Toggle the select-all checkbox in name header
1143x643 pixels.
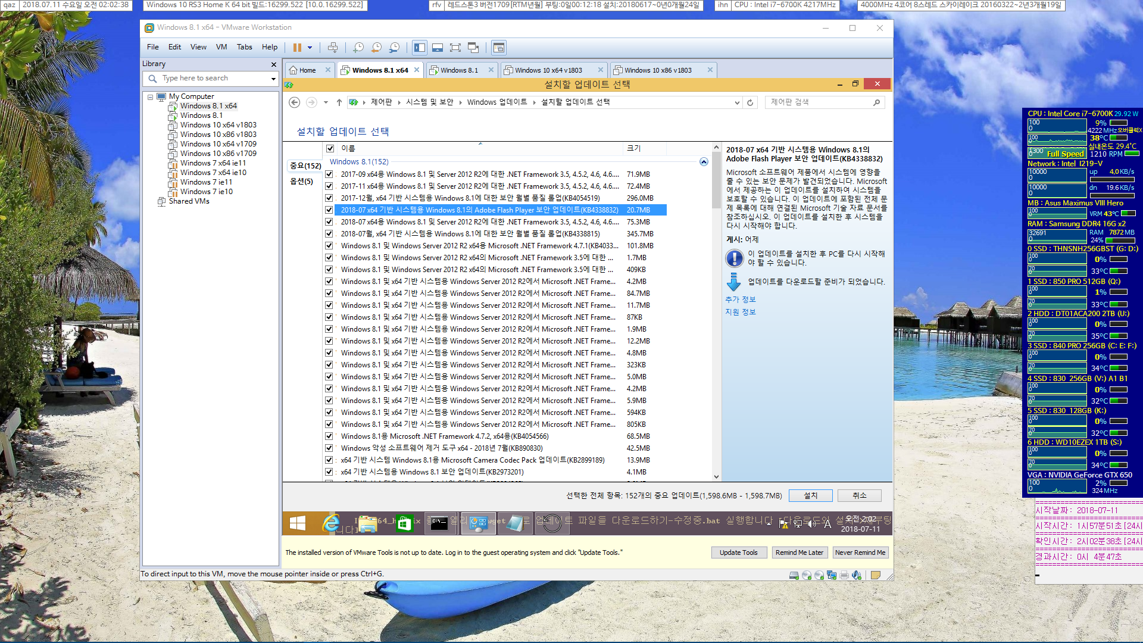pos(330,148)
